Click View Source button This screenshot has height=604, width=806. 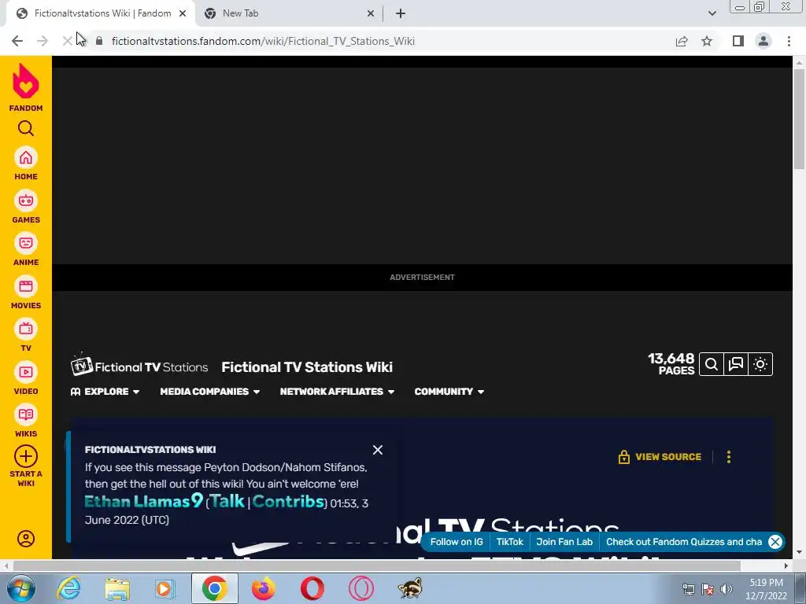660,457
